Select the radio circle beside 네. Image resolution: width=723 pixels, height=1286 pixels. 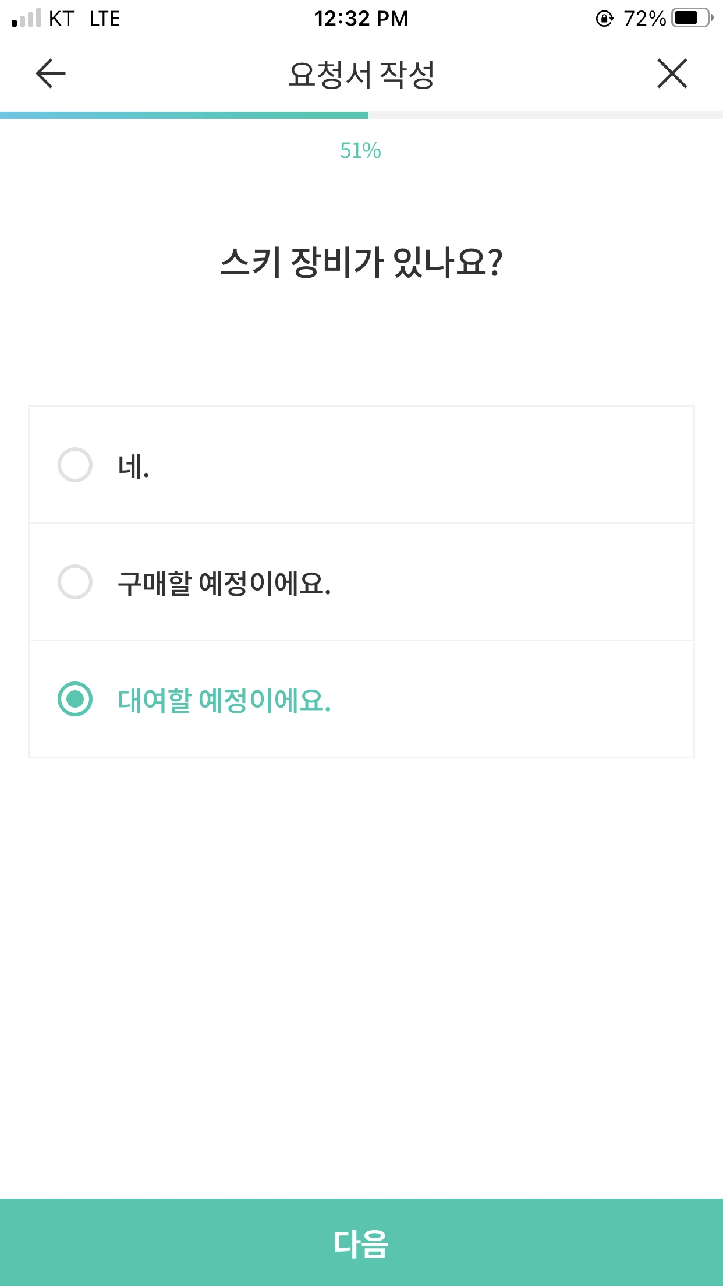(75, 465)
